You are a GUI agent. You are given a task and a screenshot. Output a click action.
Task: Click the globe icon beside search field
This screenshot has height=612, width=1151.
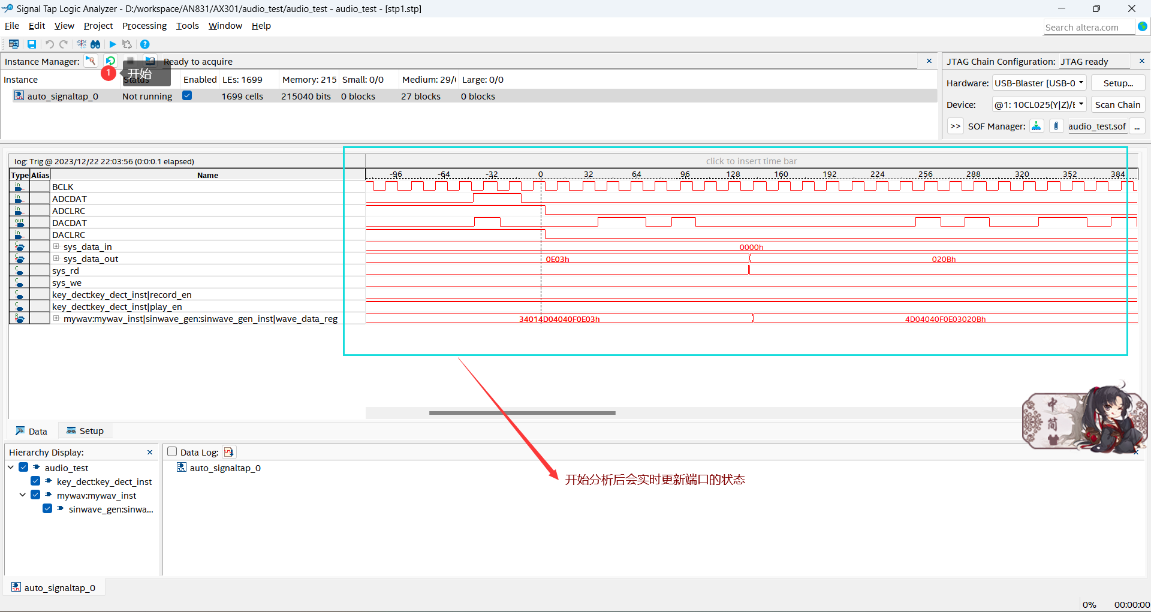[x=1143, y=27]
